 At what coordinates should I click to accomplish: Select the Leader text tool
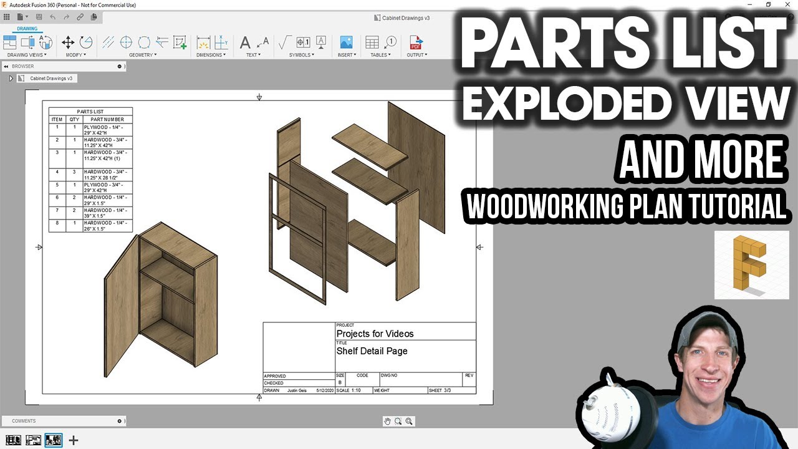pyautogui.click(x=262, y=42)
